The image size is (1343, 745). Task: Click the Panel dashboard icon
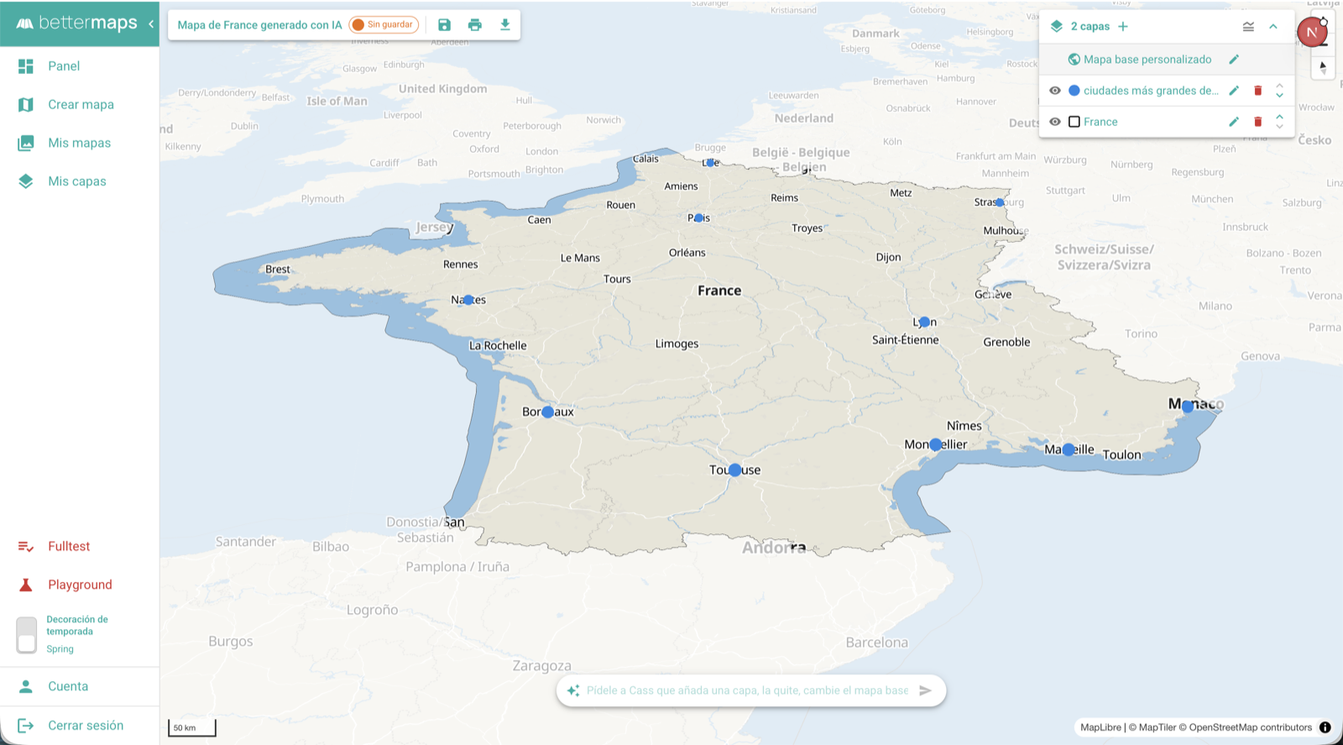[26, 66]
